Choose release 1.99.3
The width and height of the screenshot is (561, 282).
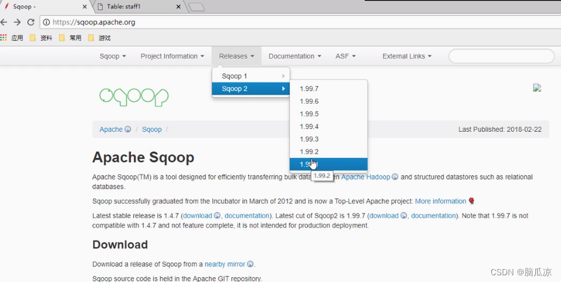(x=329, y=139)
